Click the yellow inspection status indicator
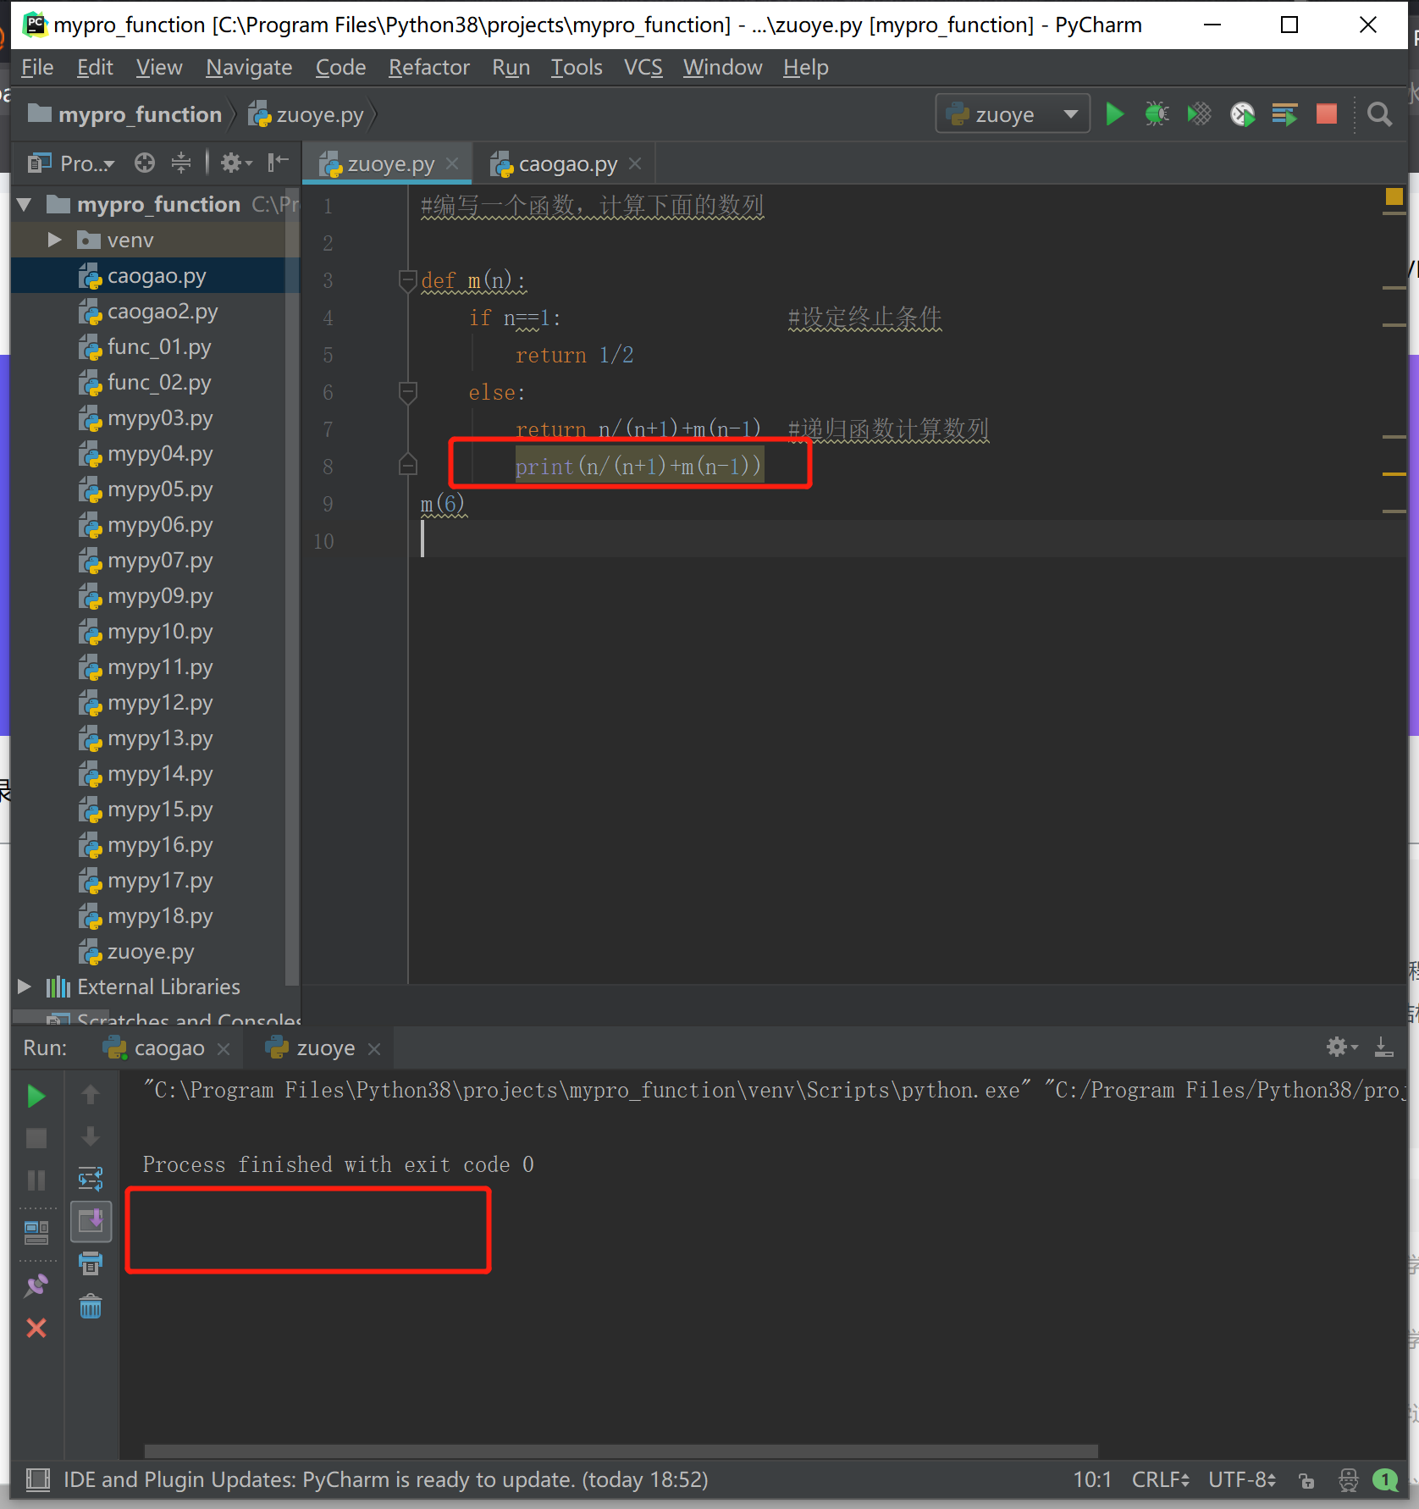Viewport: 1419px width, 1509px height. click(1394, 196)
